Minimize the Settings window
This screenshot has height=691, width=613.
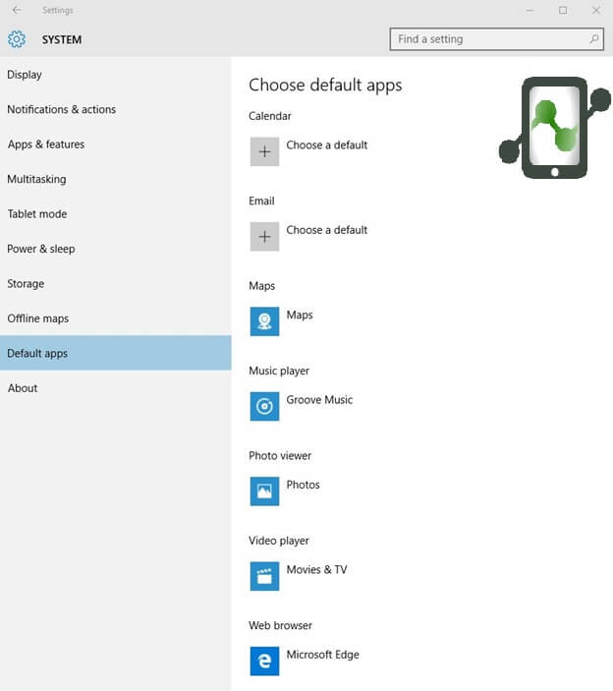point(529,10)
